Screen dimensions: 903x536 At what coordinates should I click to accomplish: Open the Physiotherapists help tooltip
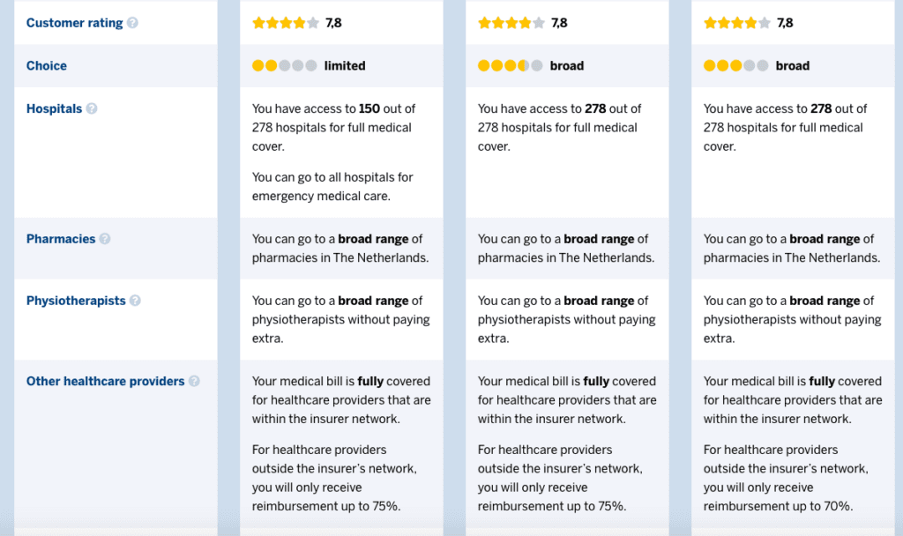click(135, 300)
